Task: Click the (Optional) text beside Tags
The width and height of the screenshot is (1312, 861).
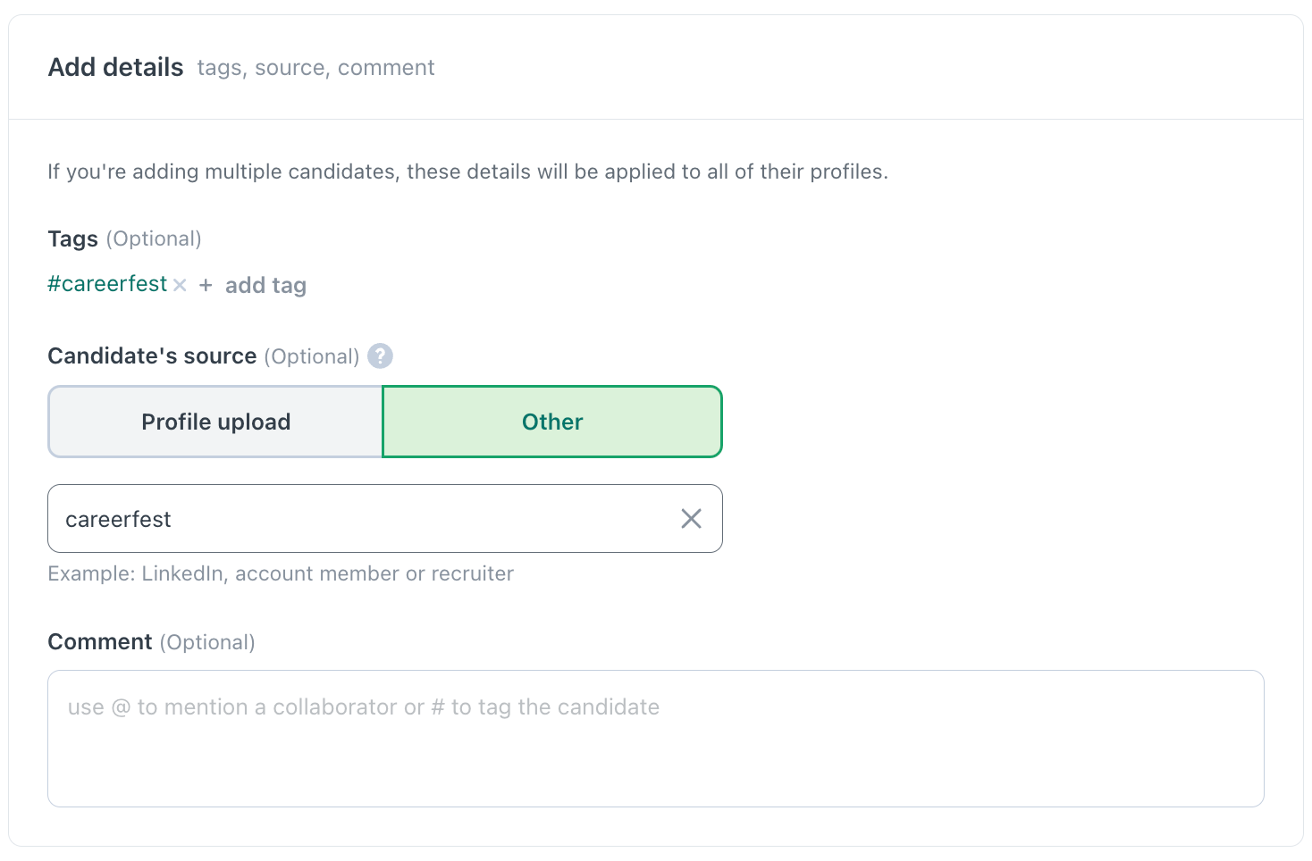Action: coord(154,238)
